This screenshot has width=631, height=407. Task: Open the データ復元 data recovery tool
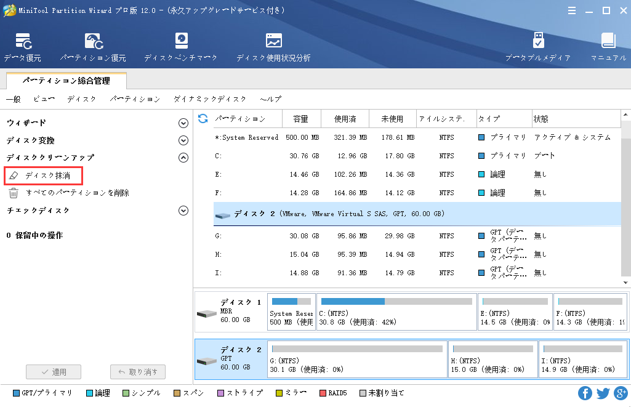[23, 47]
